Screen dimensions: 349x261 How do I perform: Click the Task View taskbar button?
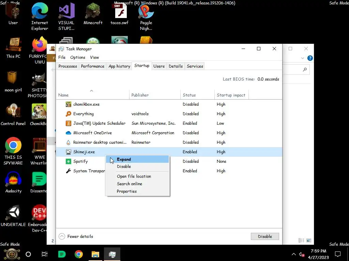[x=45, y=254]
